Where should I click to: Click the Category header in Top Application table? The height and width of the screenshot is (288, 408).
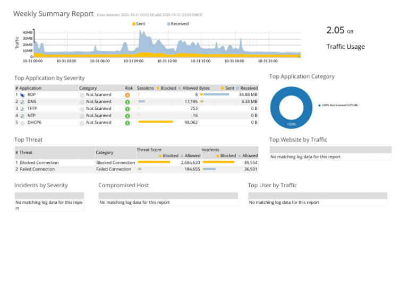pyautogui.click(x=88, y=88)
